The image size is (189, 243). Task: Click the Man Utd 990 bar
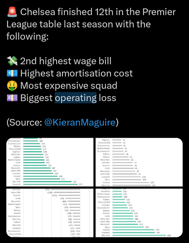(139, 235)
